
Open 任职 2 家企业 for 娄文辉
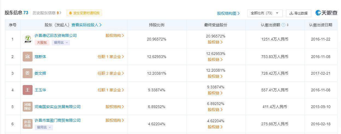[111, 73]
